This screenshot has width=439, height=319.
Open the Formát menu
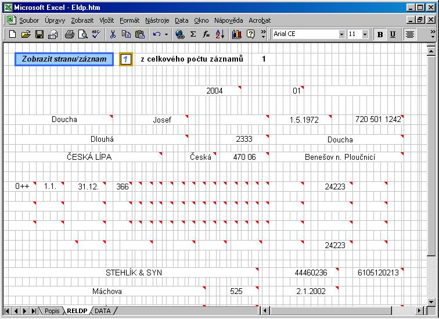129,20
